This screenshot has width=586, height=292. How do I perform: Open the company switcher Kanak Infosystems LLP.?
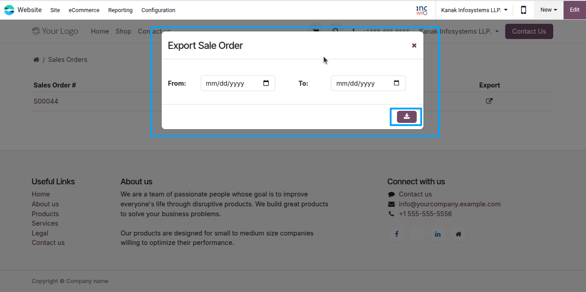[x=474, y=10]
